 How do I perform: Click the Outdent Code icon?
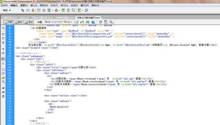pos(3,92)
